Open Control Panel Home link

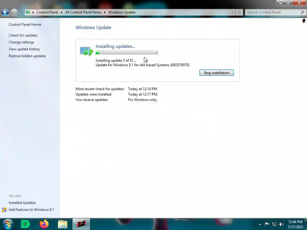(25, 25)
